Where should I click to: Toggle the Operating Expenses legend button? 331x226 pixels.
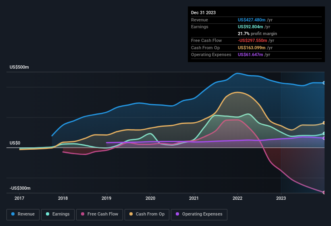coord(199,214)
